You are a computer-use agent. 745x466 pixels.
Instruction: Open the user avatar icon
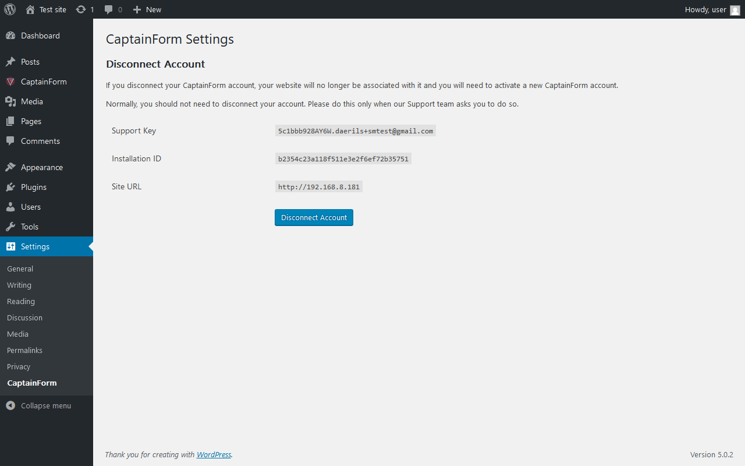point(735,10)
